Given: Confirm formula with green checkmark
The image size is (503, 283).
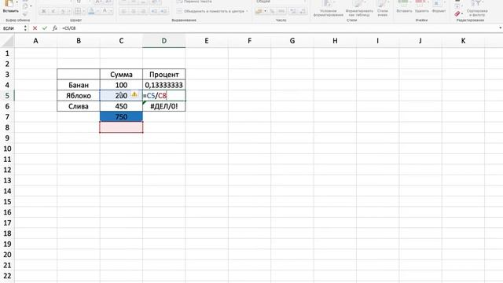Looking at the screenshot, I should [x=45, y=28].
